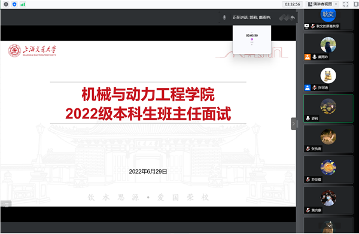359x234 pixels.
Task: Click the meeting duration 03:32:56
Action: [293, 4]
